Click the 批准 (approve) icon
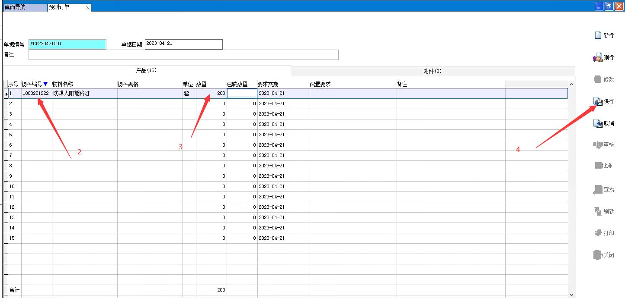This screenshot has height=298, width=625. pos(598,166)
